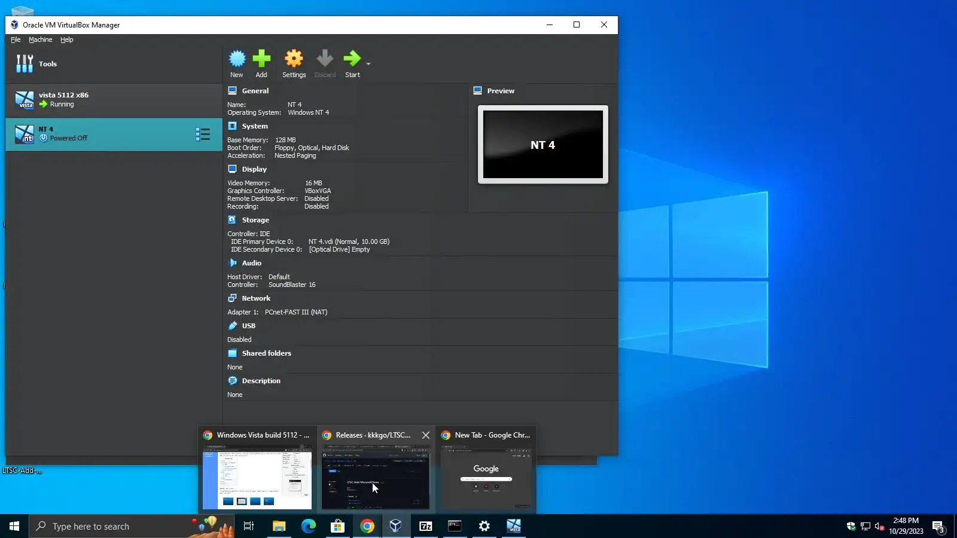The width and height of the screenshot is (957, 538).
Task: Click the NT 4 preview thumbnail
Action: pos(543,145)
